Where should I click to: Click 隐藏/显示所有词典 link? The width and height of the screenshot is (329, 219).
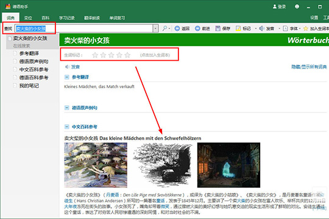(x=309, y=67)
